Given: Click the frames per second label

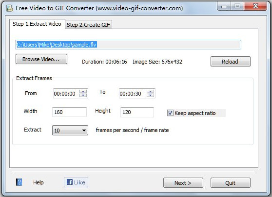Looking at the screenshot, I should (x=132, y=130).
